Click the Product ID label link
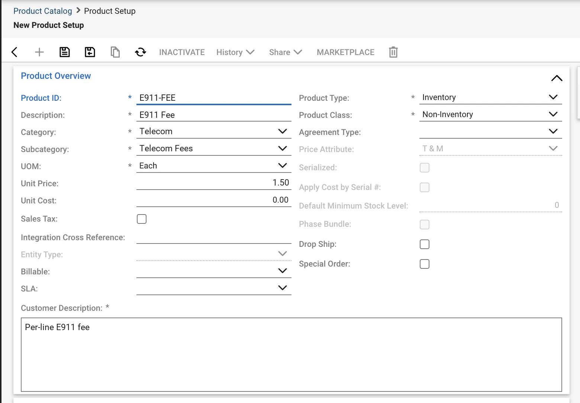 pyautogui.click(x=41, y=98)
